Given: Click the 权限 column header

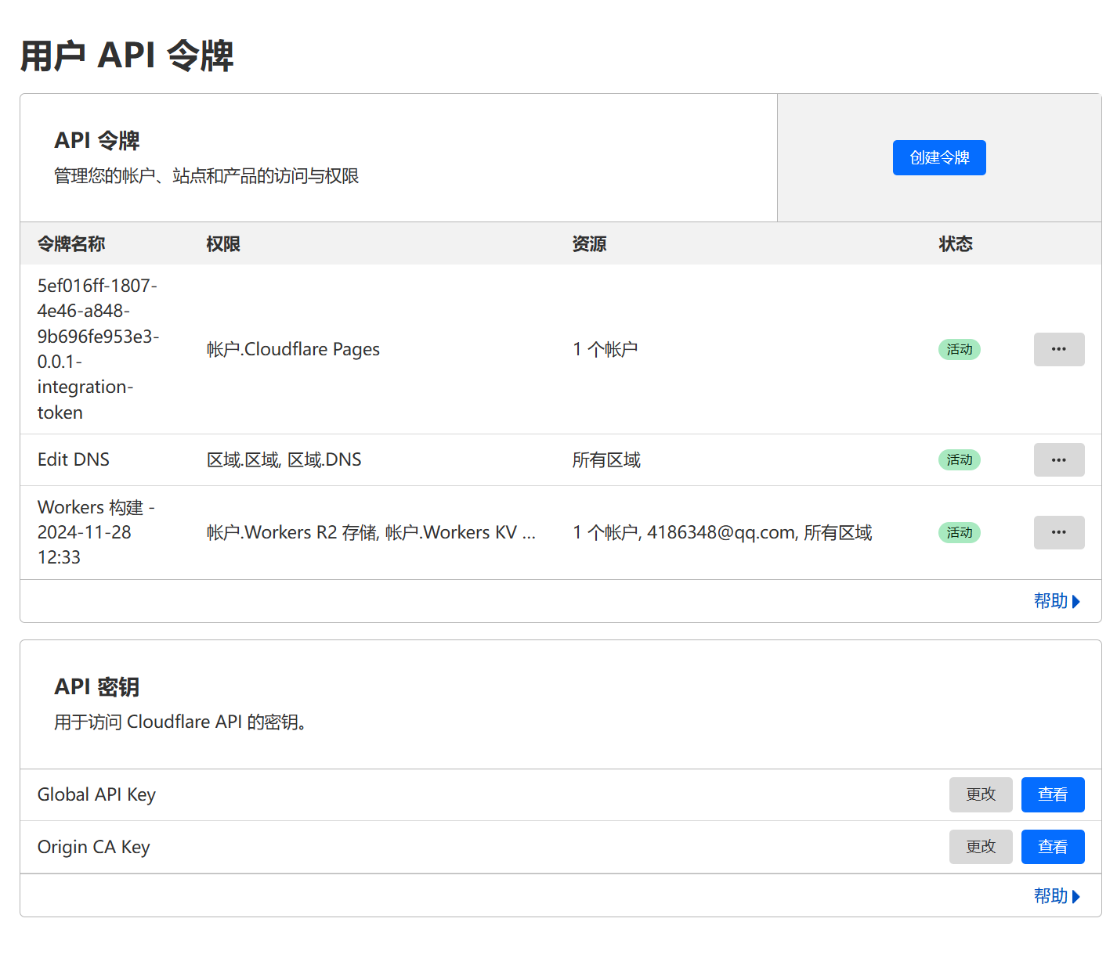Looking at the screenshot, I should [x=223, y=244].
